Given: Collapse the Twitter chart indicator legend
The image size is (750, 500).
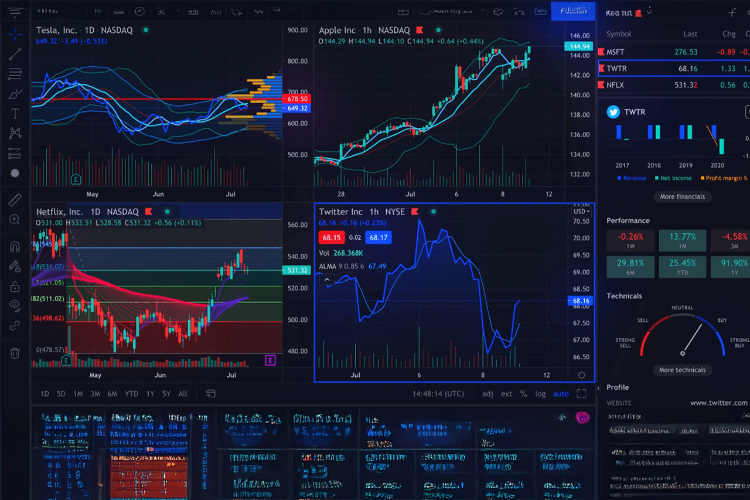Looking at the screenshot, I should point(327,280).
